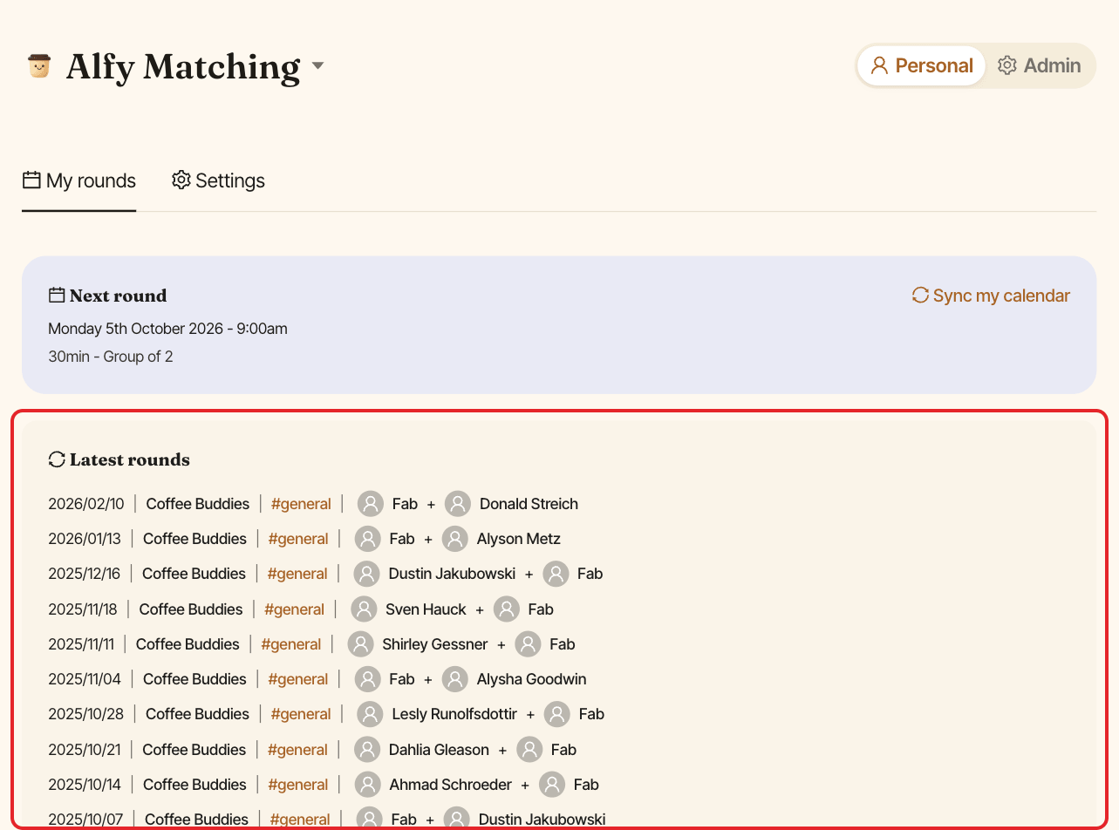Select the name Sven Hauck
This screenshot has height=830, width=1119.
pyautogui.click(x=426, y=609)
